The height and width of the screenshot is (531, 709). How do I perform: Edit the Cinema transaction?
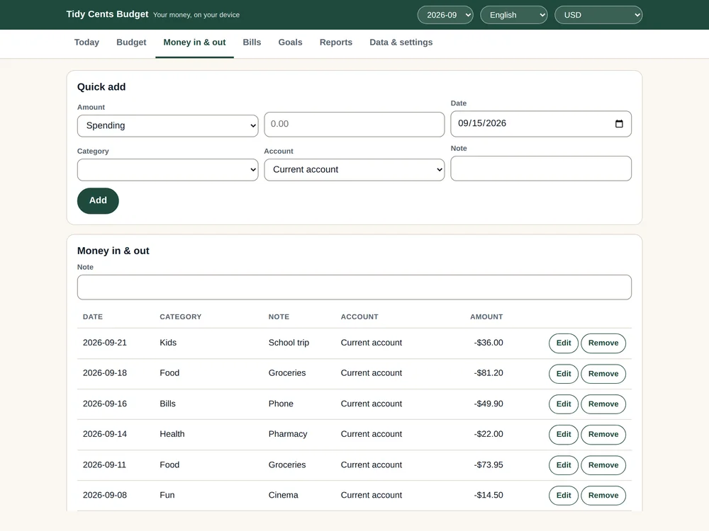564,496
